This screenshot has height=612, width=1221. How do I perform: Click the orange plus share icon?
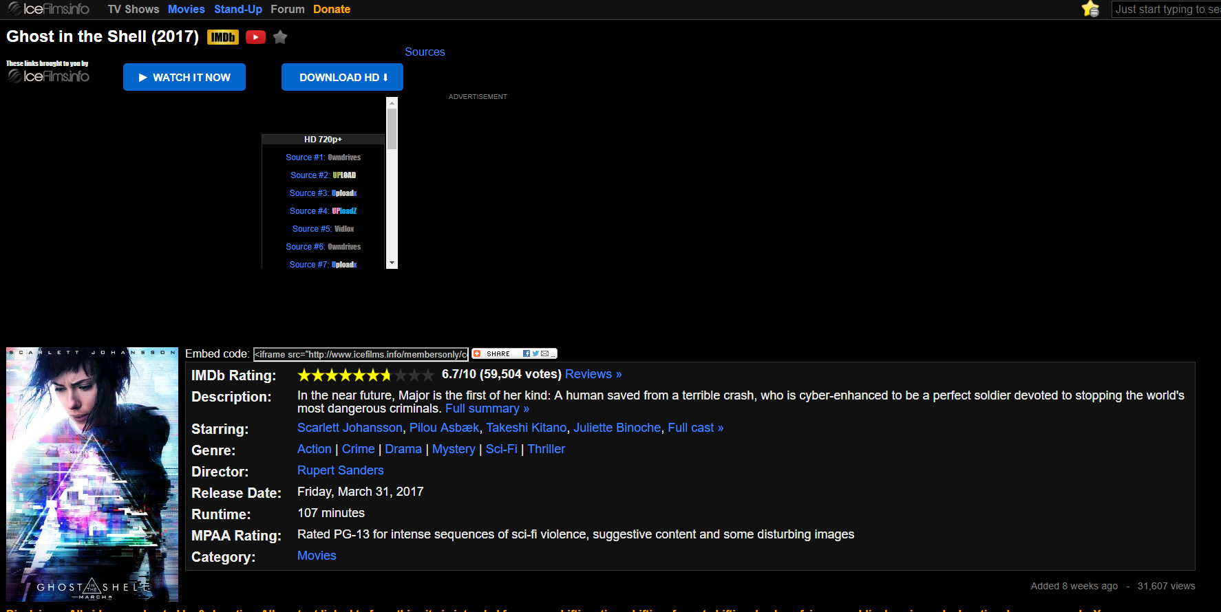coord(477,354)
